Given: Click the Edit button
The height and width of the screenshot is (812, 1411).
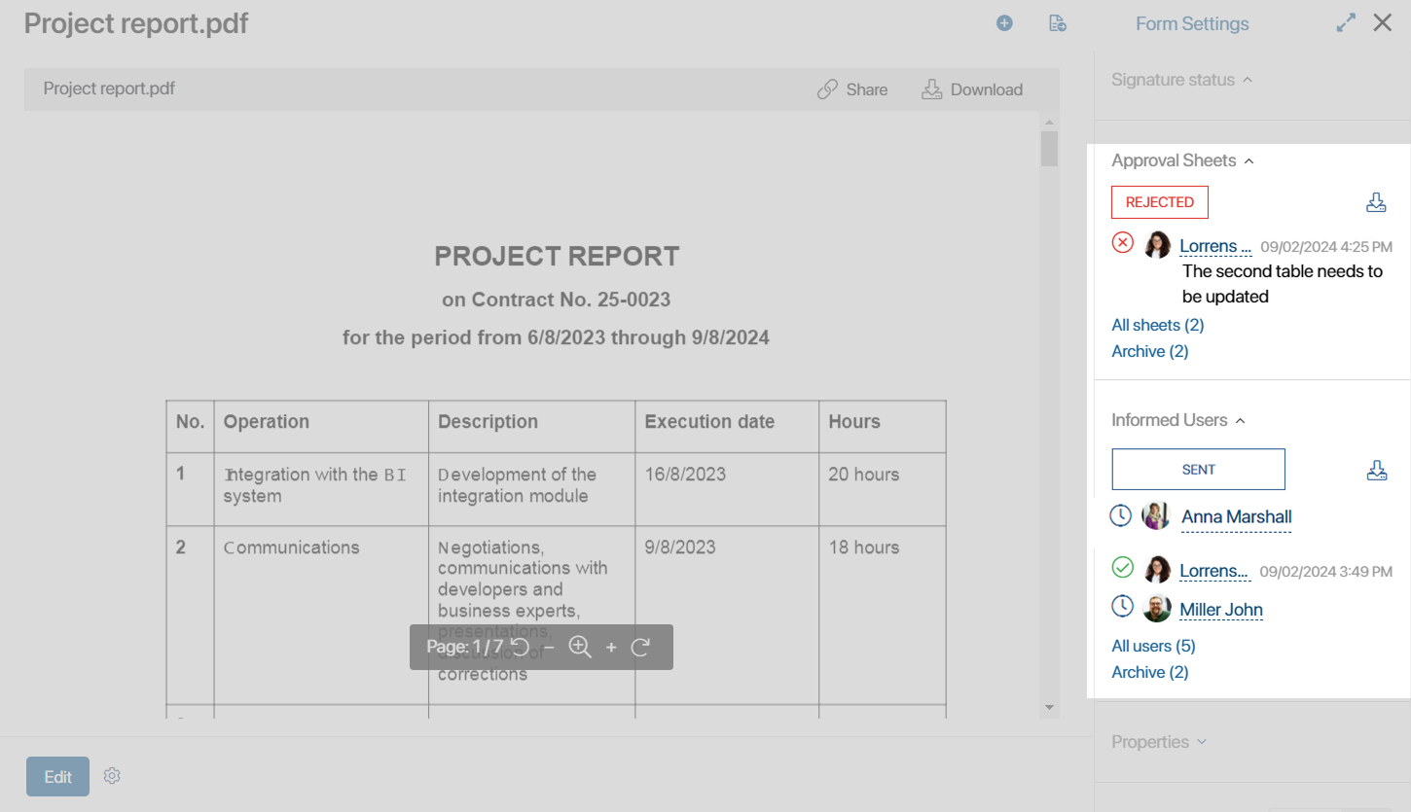Looking at the screenshot, I should tap(57, 776).
